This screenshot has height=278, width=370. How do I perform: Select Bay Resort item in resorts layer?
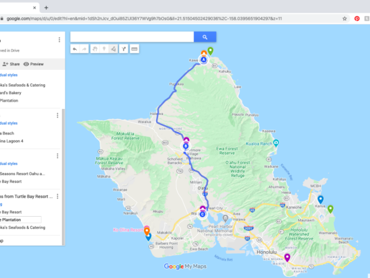11,182
